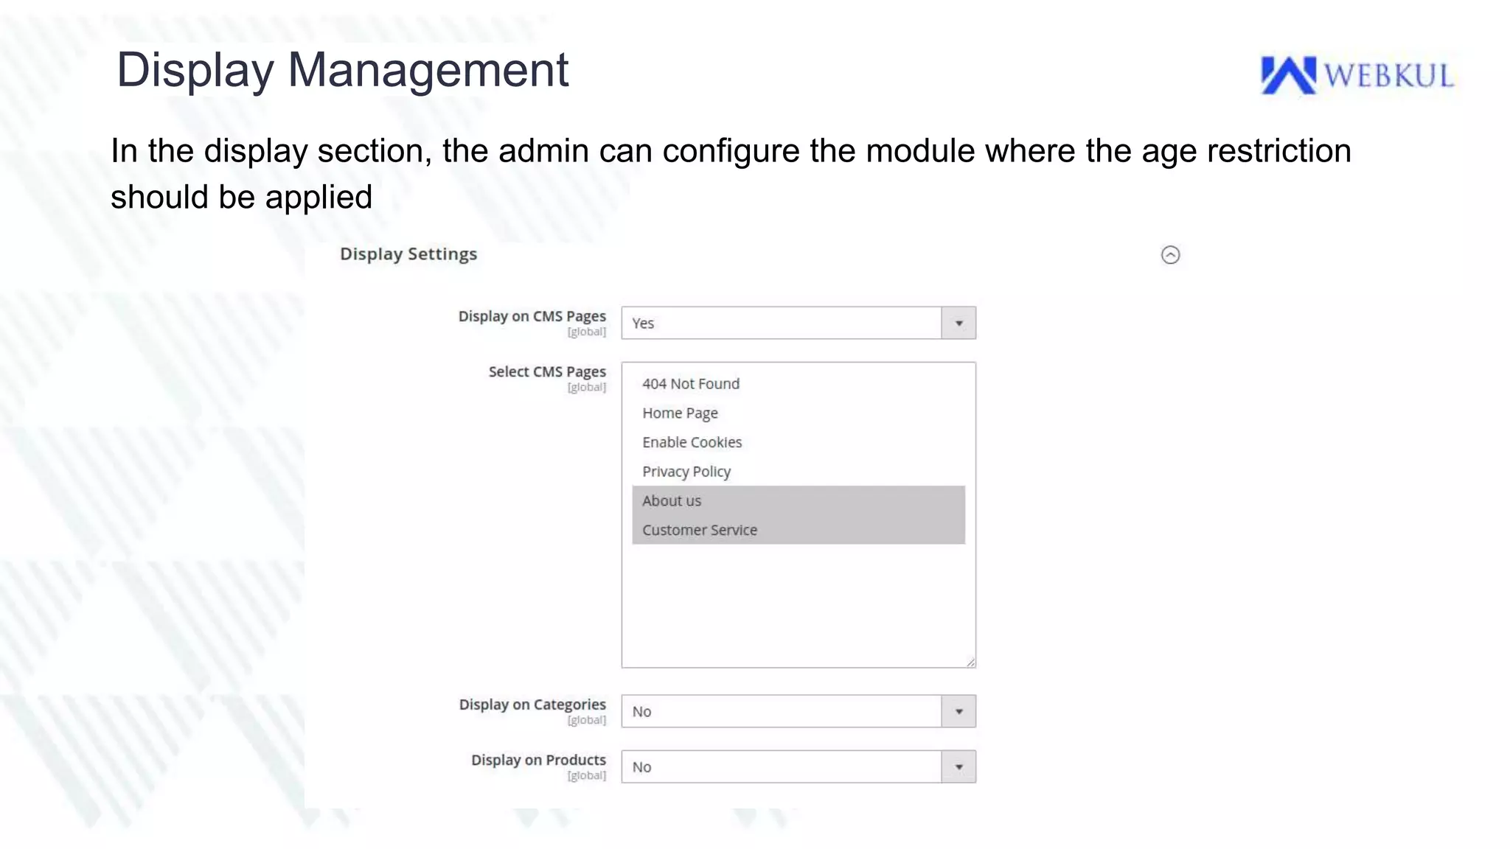Open the Display on CMS Pages dropdown

coord(799,323)
